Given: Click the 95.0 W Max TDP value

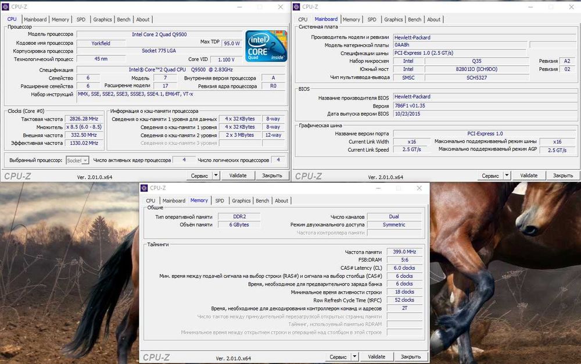Looking at the screenshot, I should 232,43.
